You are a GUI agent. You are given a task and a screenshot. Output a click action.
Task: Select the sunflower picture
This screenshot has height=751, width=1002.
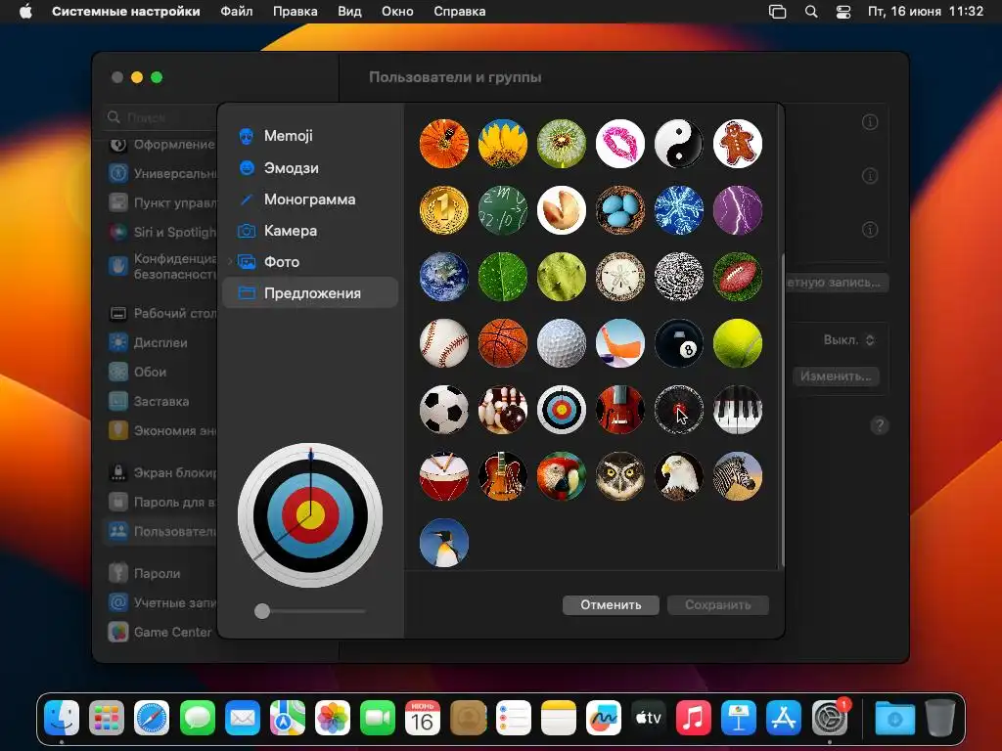(x=503, y=144)
